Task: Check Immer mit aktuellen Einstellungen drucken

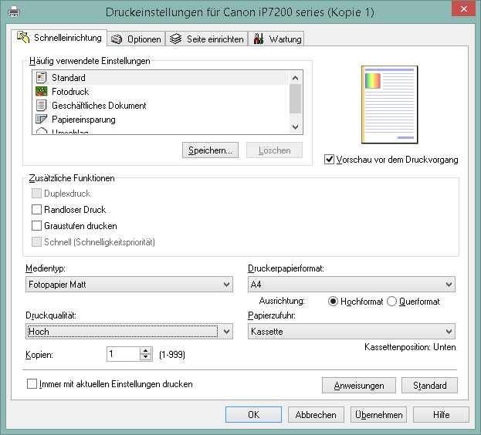Action: tap(32, 384)
